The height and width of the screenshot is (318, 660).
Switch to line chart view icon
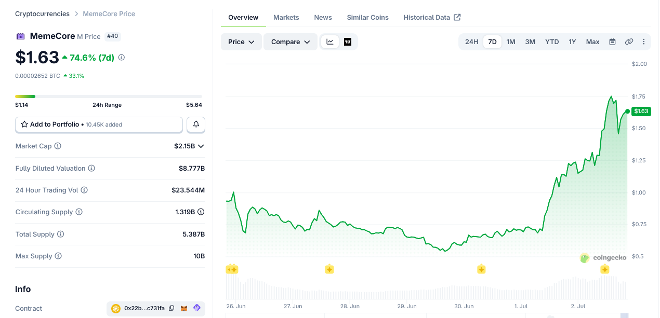(330, 42)
